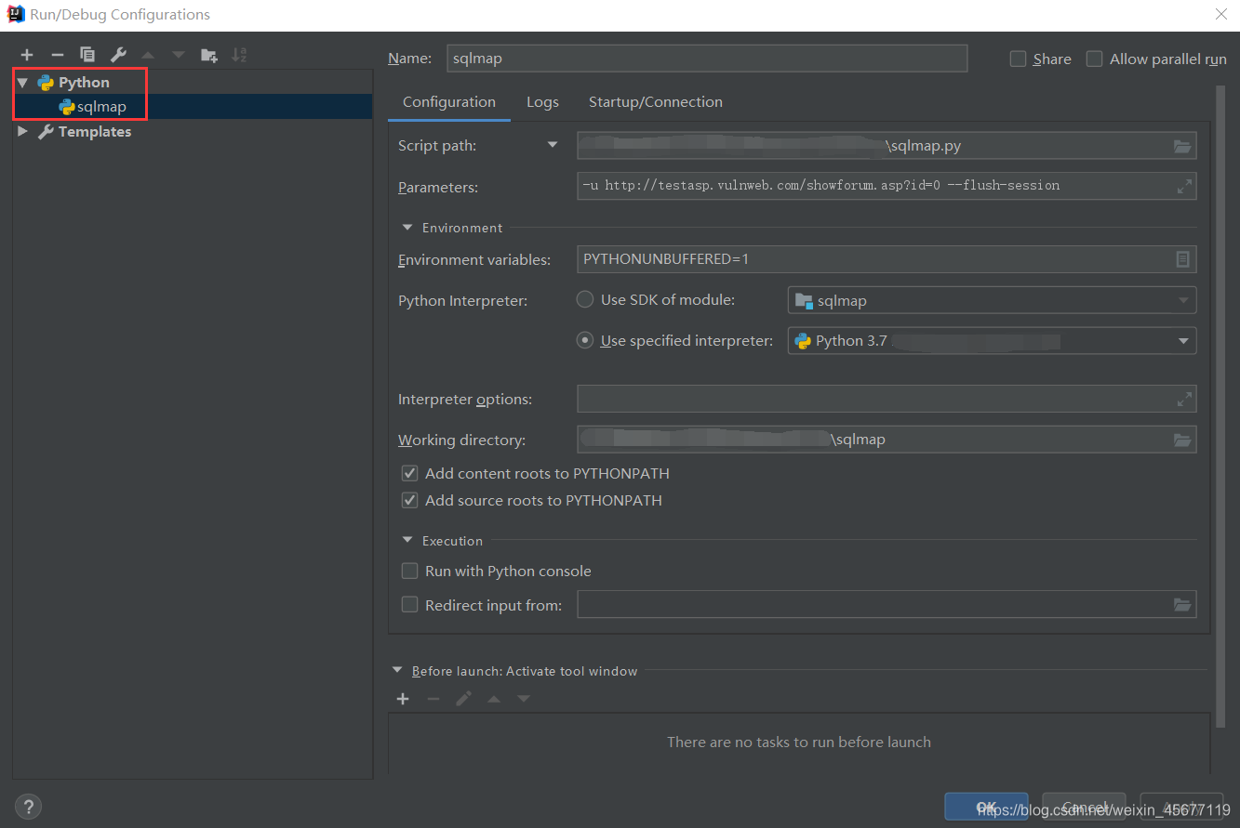Collapse the Environment section
The height and width of the screenshot is (828, 1240).
[x=407, y=228]
